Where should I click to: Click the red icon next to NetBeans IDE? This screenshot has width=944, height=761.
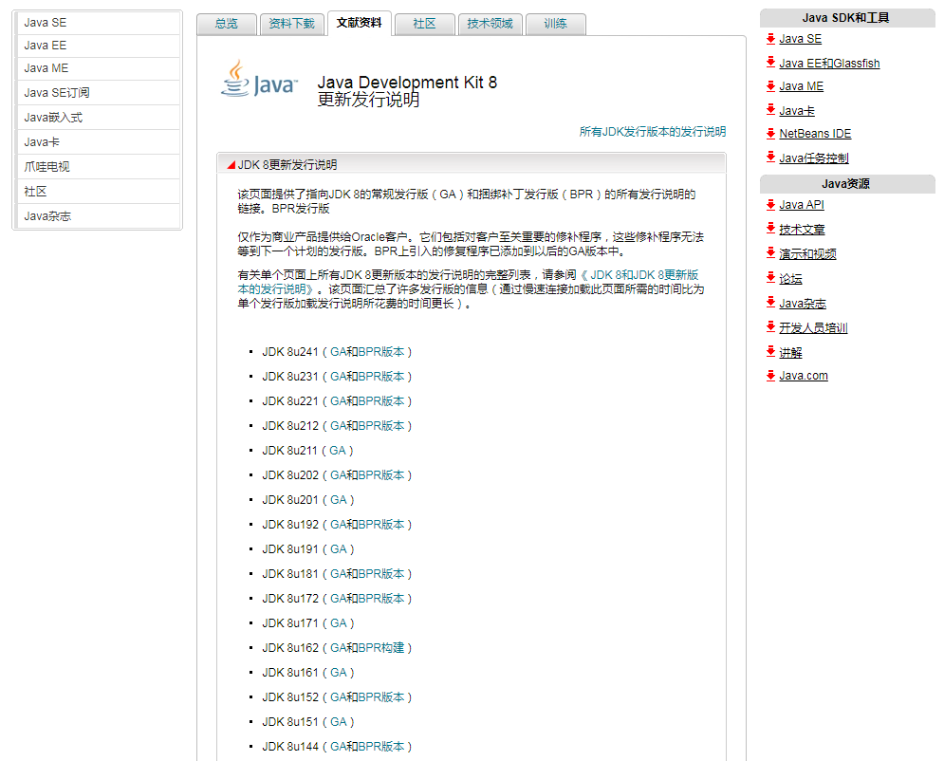tap(770, 134)
